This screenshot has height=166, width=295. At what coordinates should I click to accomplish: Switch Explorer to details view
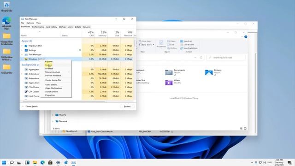tap(241, 128)
